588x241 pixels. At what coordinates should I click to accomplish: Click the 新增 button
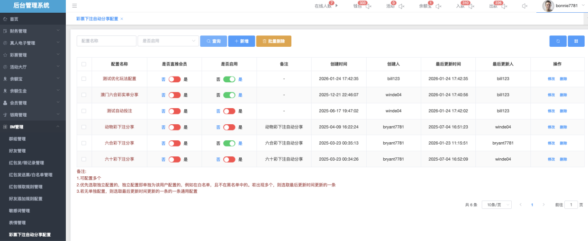(x=241, y=41)
